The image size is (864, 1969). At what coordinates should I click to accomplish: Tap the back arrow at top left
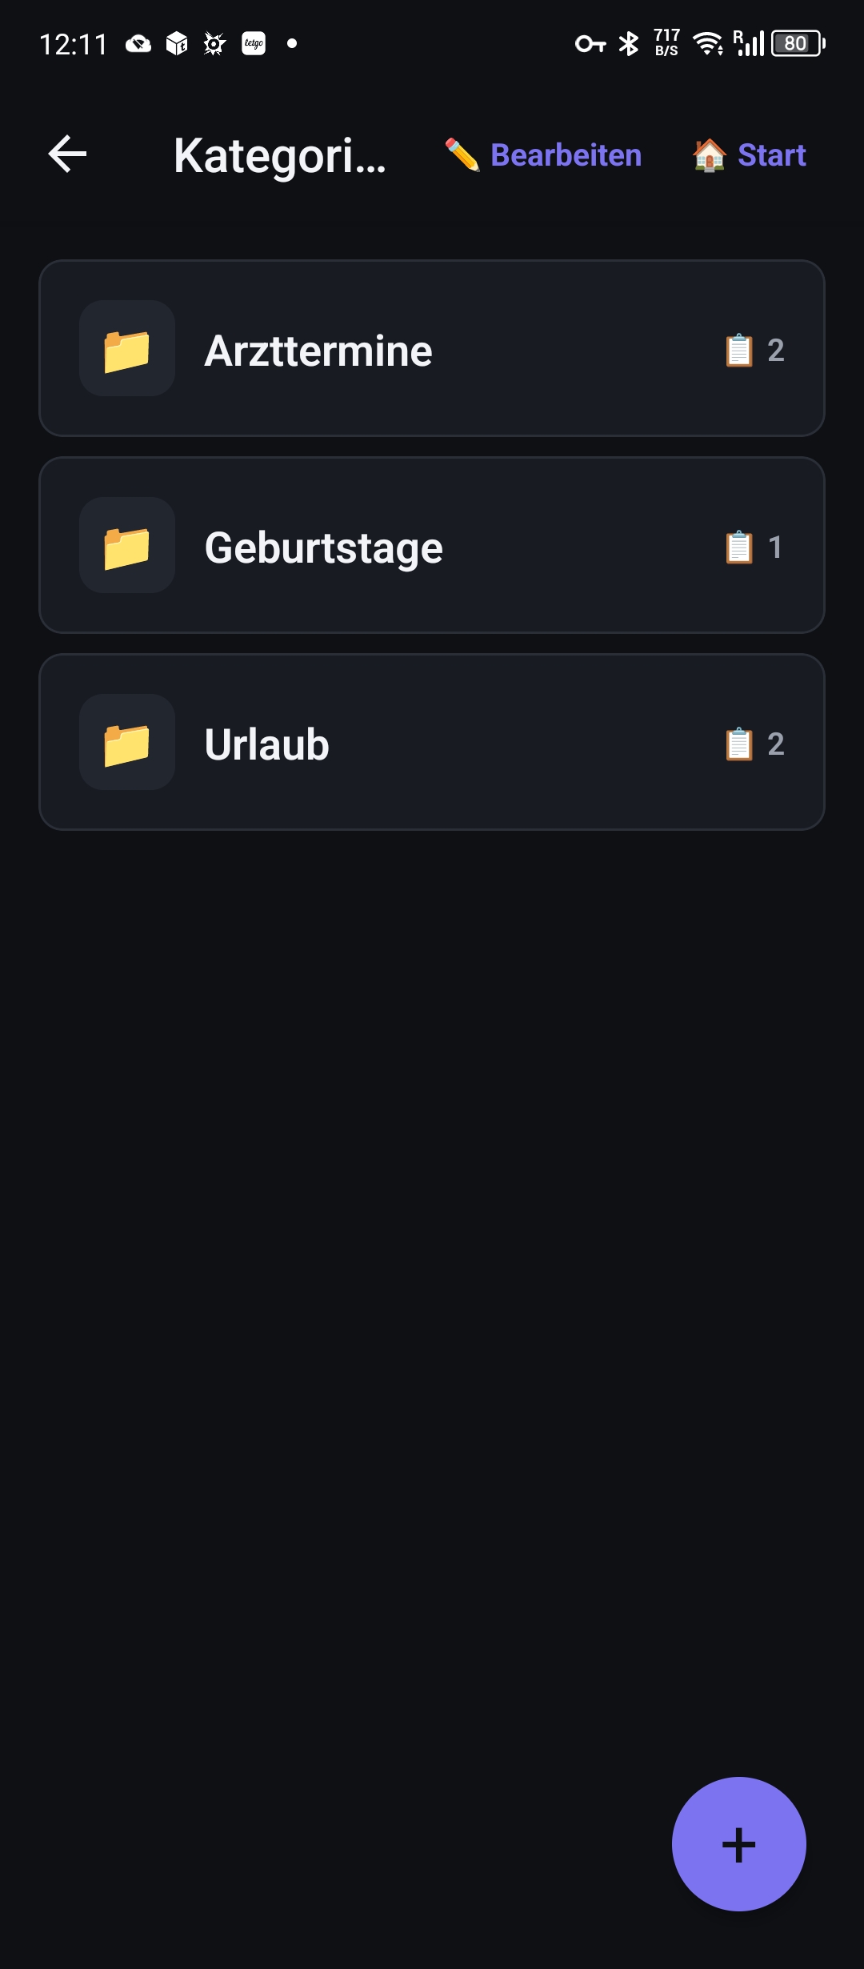pyautogui.click(x=67, y=154)
